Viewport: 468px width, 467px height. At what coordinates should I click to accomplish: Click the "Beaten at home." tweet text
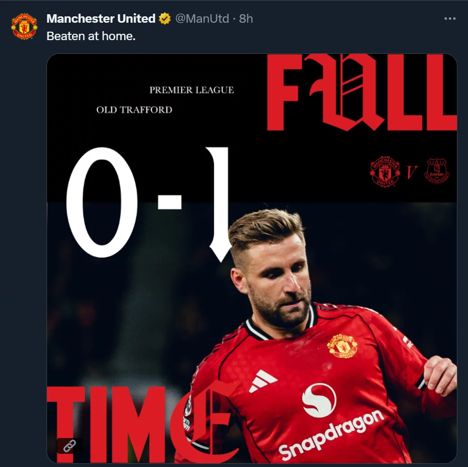pos(91,36)
